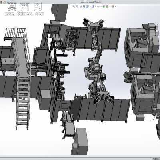This screenshot has width=160, height=160.
Task: Click the green Edit Appearance icon
Action: click(x=104, y=6)
